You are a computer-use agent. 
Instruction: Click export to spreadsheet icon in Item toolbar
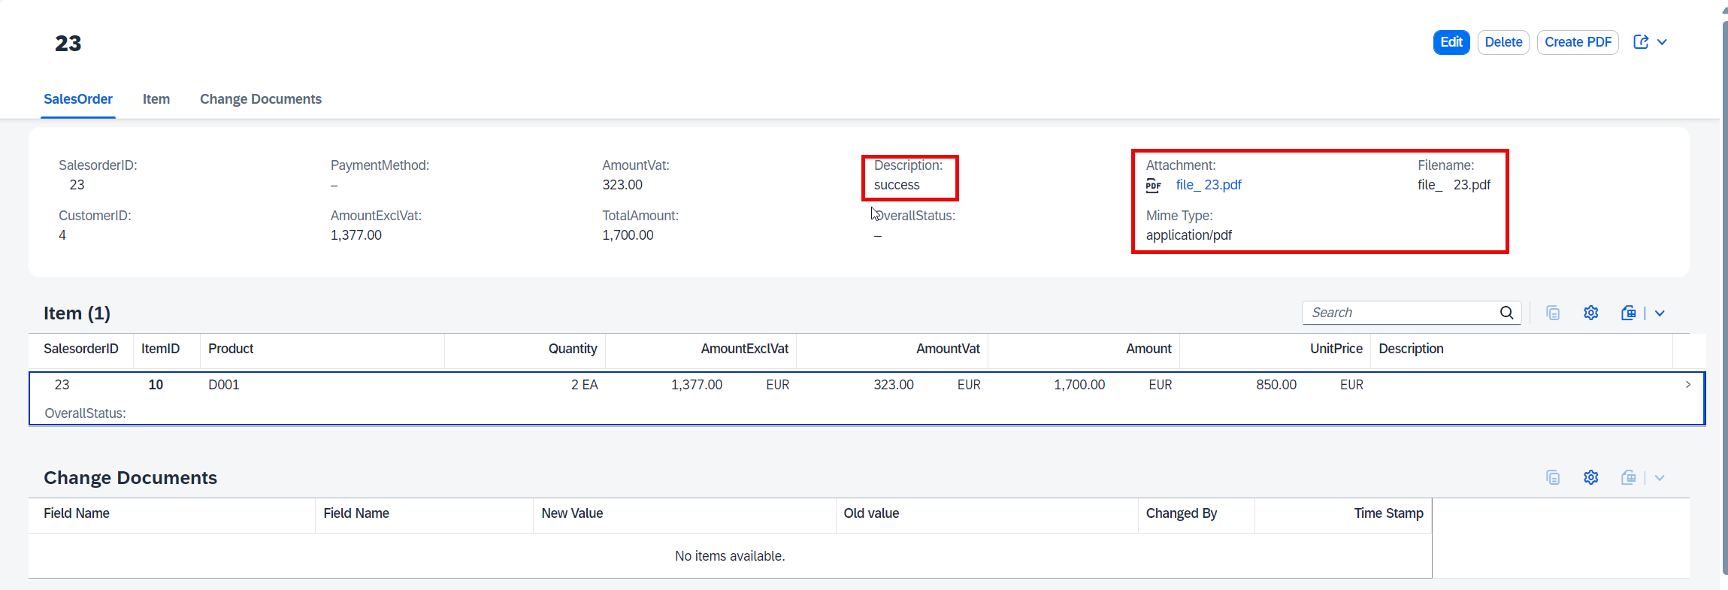[1629, 313]
